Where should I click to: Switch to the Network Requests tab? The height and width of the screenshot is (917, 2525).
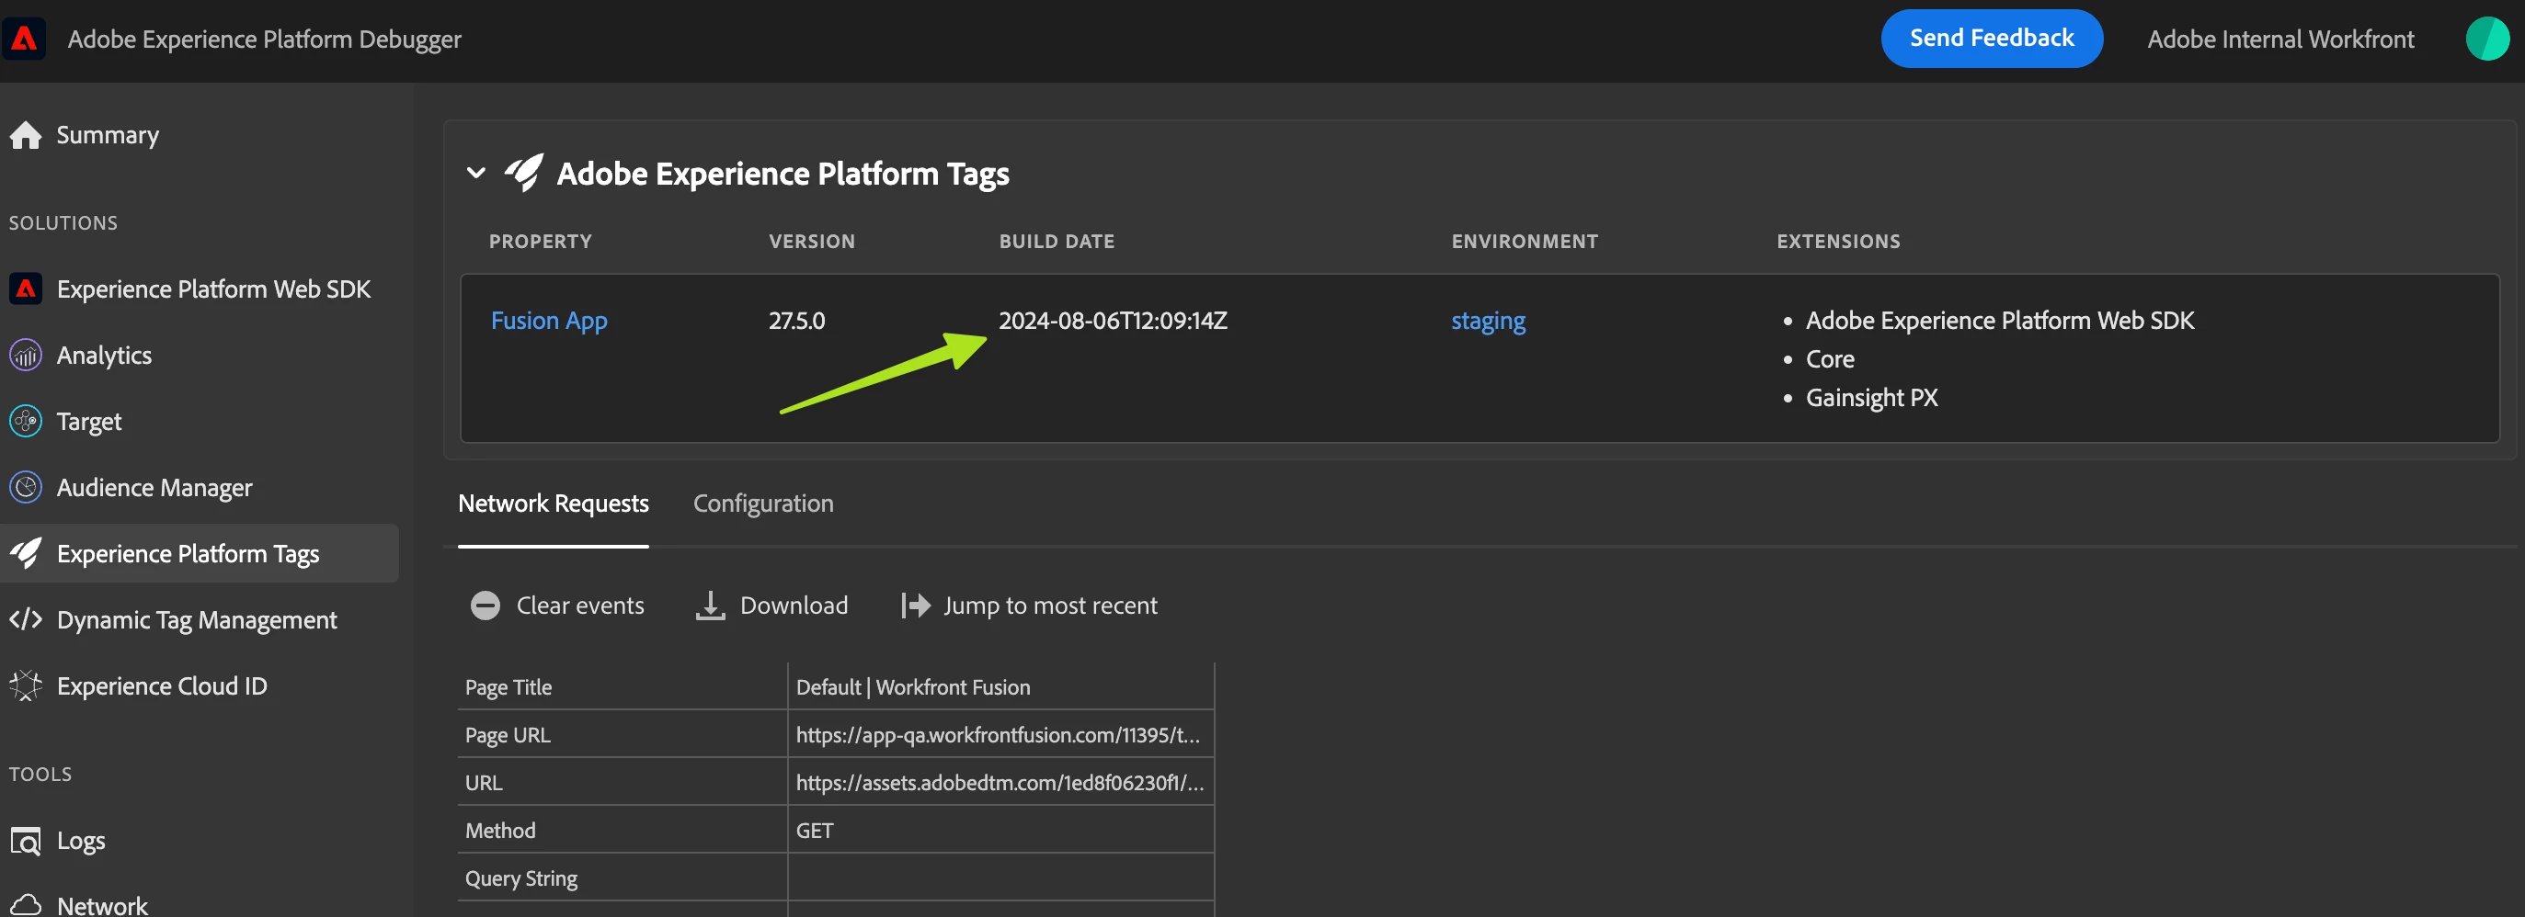[553, 504]
